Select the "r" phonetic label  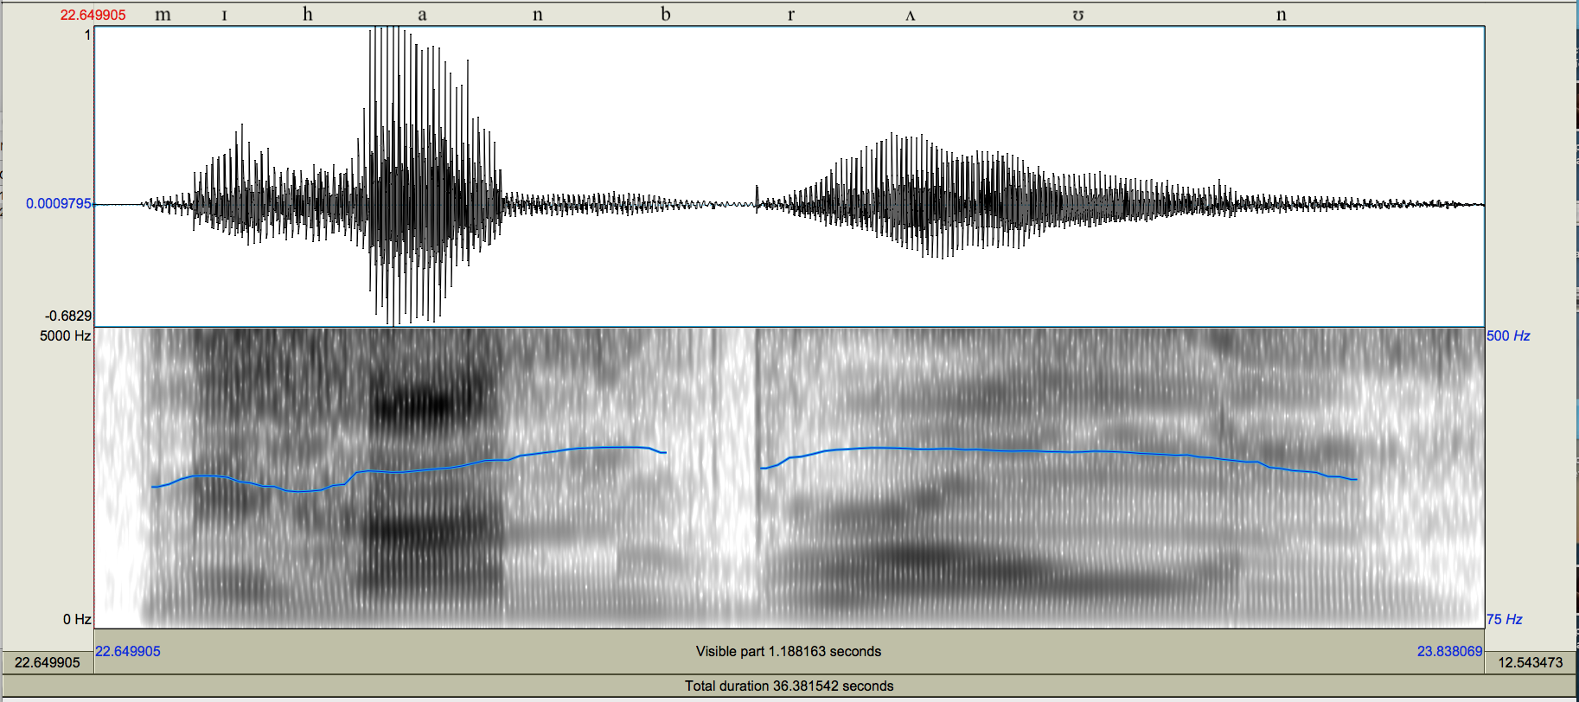tap(790, 15)
